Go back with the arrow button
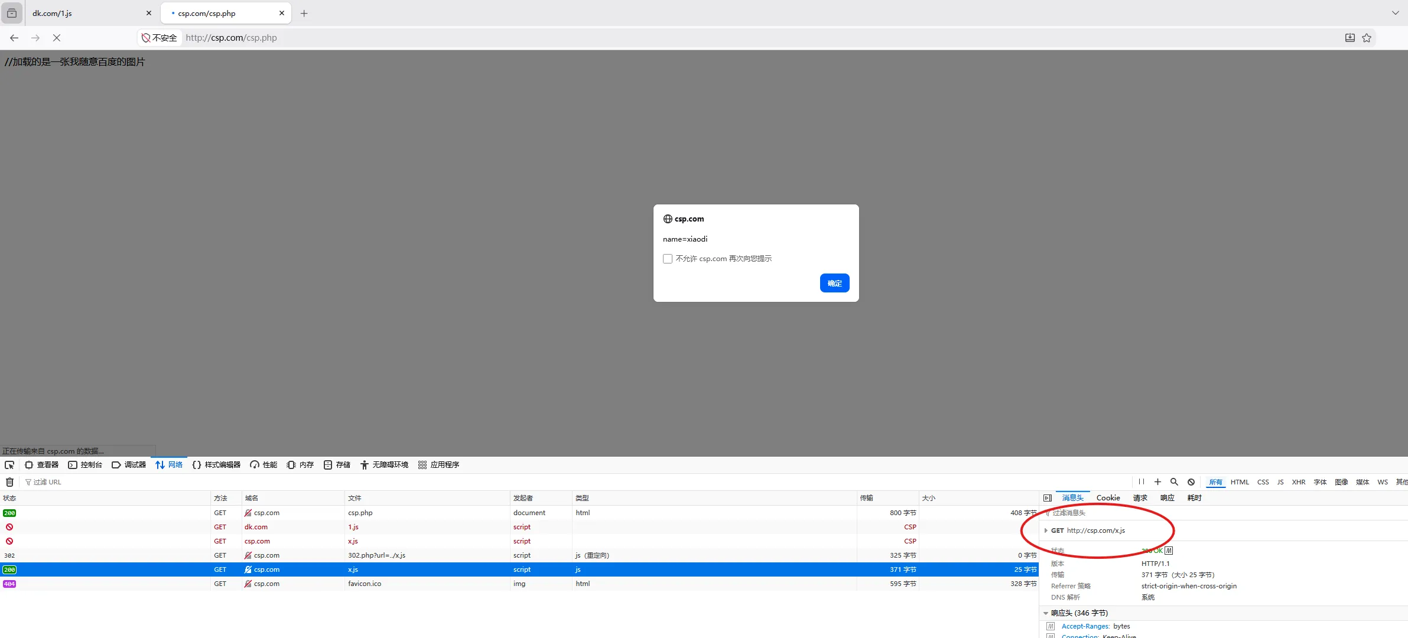The height and width of the screenshot is (638, 1408). pyautogui.click(x=14, y=38)
